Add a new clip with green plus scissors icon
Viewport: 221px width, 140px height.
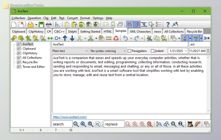pos(28,38)
